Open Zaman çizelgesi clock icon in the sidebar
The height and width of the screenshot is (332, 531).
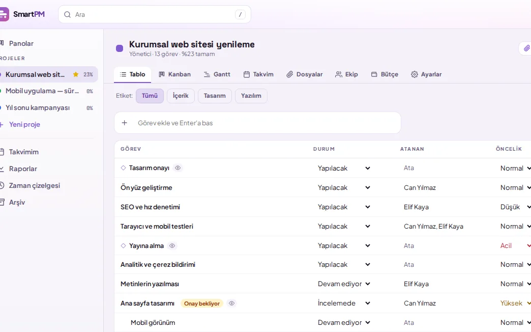(2, 185)
